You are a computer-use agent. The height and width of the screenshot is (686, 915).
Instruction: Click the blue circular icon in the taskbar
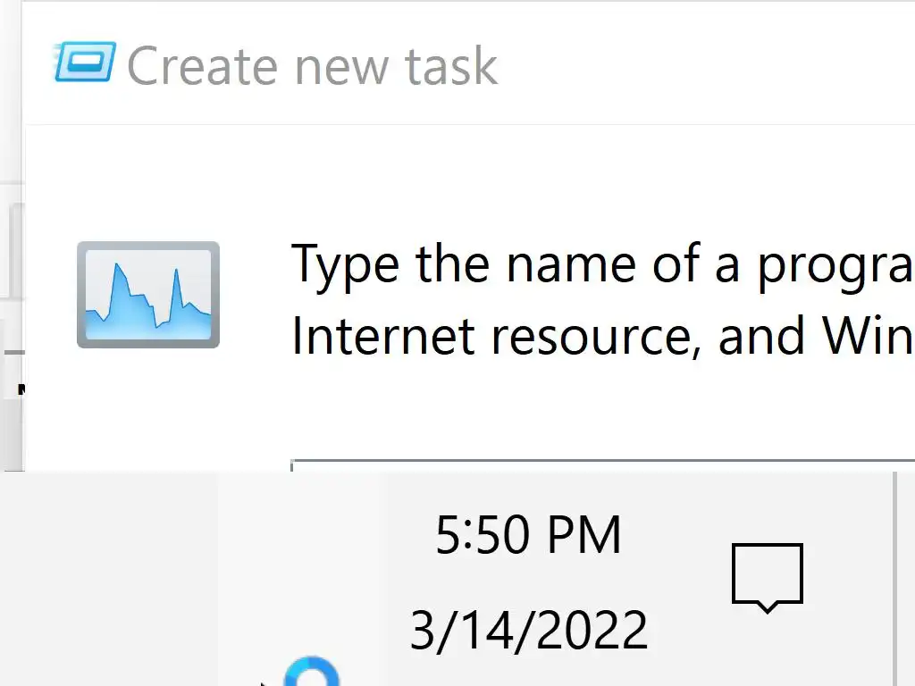click(x=312, y=673)
